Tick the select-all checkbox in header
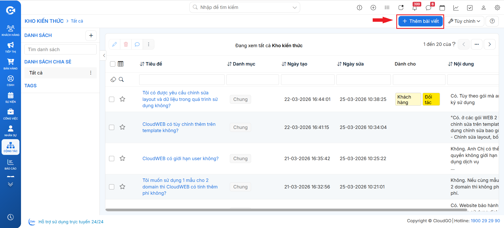The width and height of the screenshot is (504, 228). click(x=113, y=64)
